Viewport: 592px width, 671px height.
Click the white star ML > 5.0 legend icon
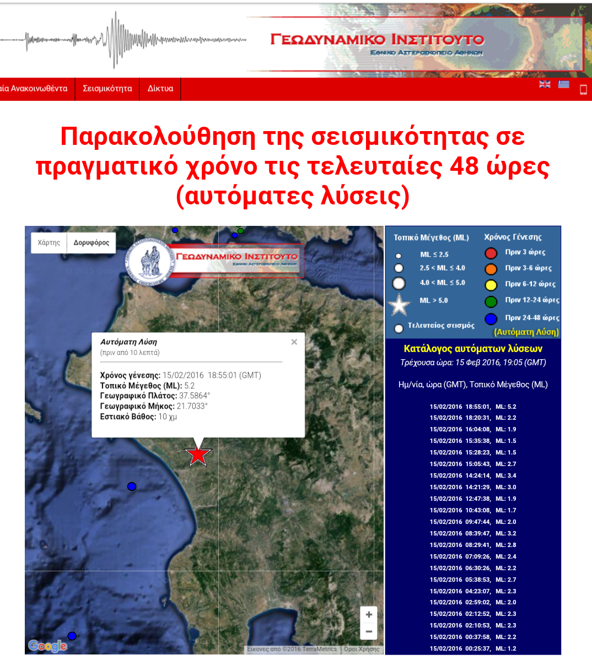click(399, 305)
